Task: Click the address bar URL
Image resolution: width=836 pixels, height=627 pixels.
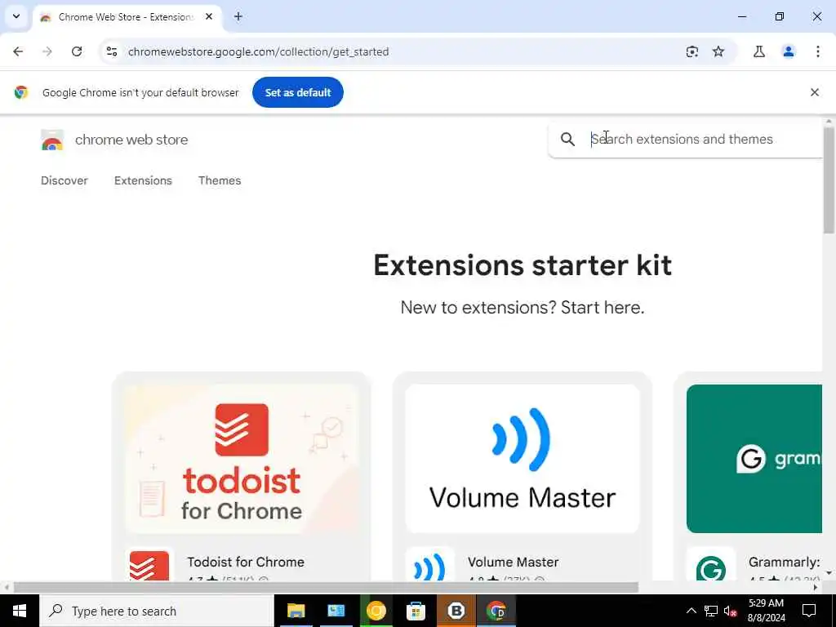Action: tap(258, 51)
